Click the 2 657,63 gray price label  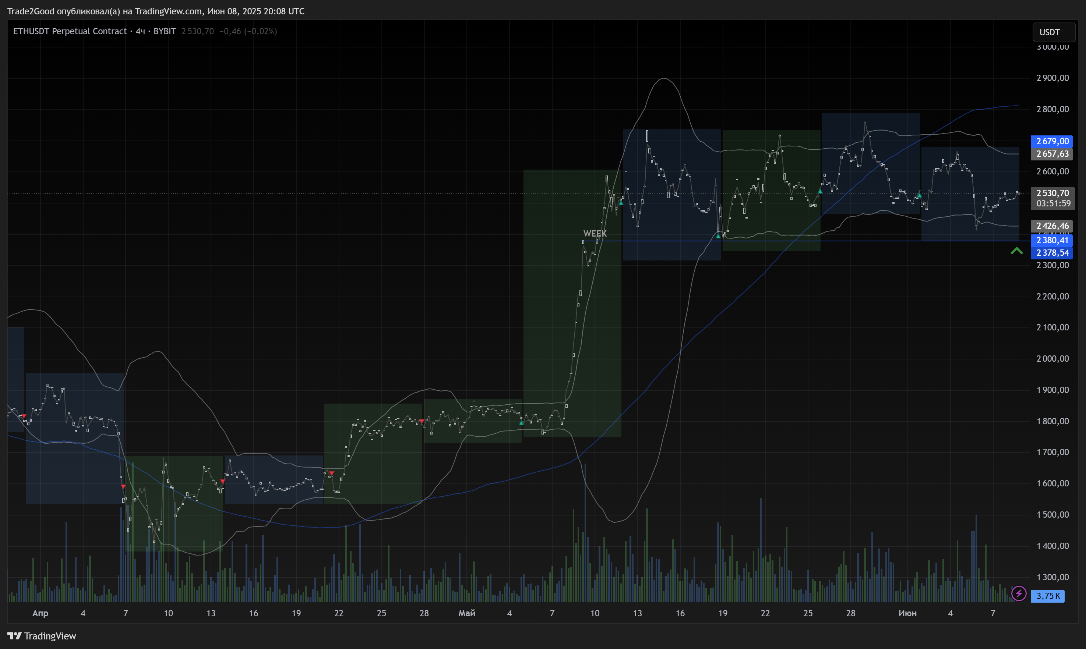tap(1052, 154)
